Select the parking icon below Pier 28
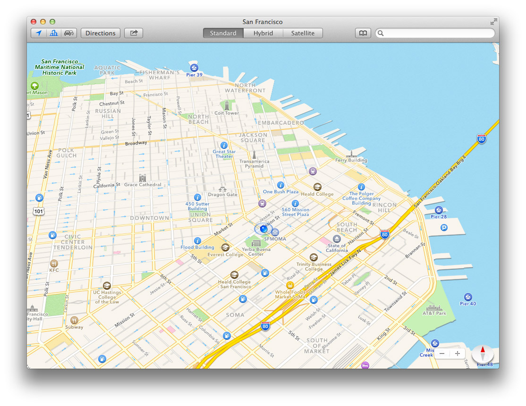The image size is (526, 406). coord(444,228)
